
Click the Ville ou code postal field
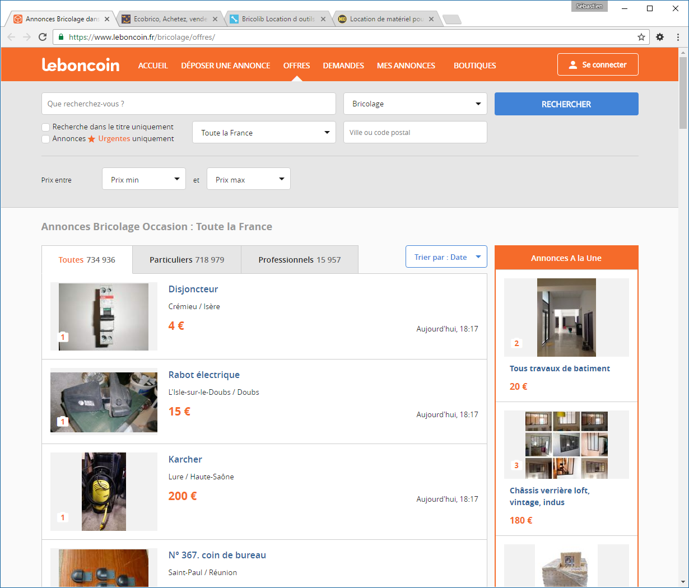pos(415,132)
